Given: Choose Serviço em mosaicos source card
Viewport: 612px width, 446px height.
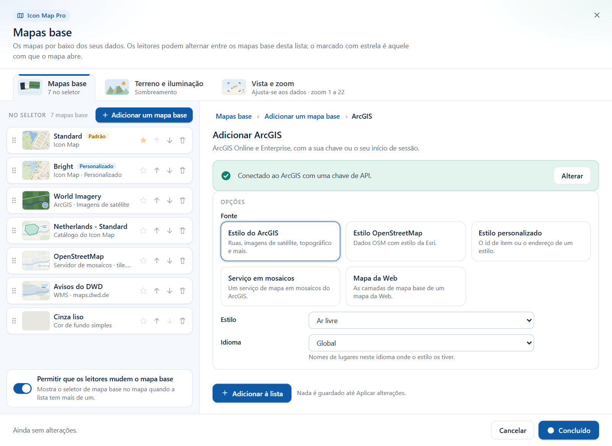Looking at the screenshot, I should click(x=280, y=286).
